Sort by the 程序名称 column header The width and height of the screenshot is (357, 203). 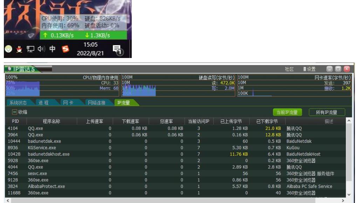click(52, 121)
